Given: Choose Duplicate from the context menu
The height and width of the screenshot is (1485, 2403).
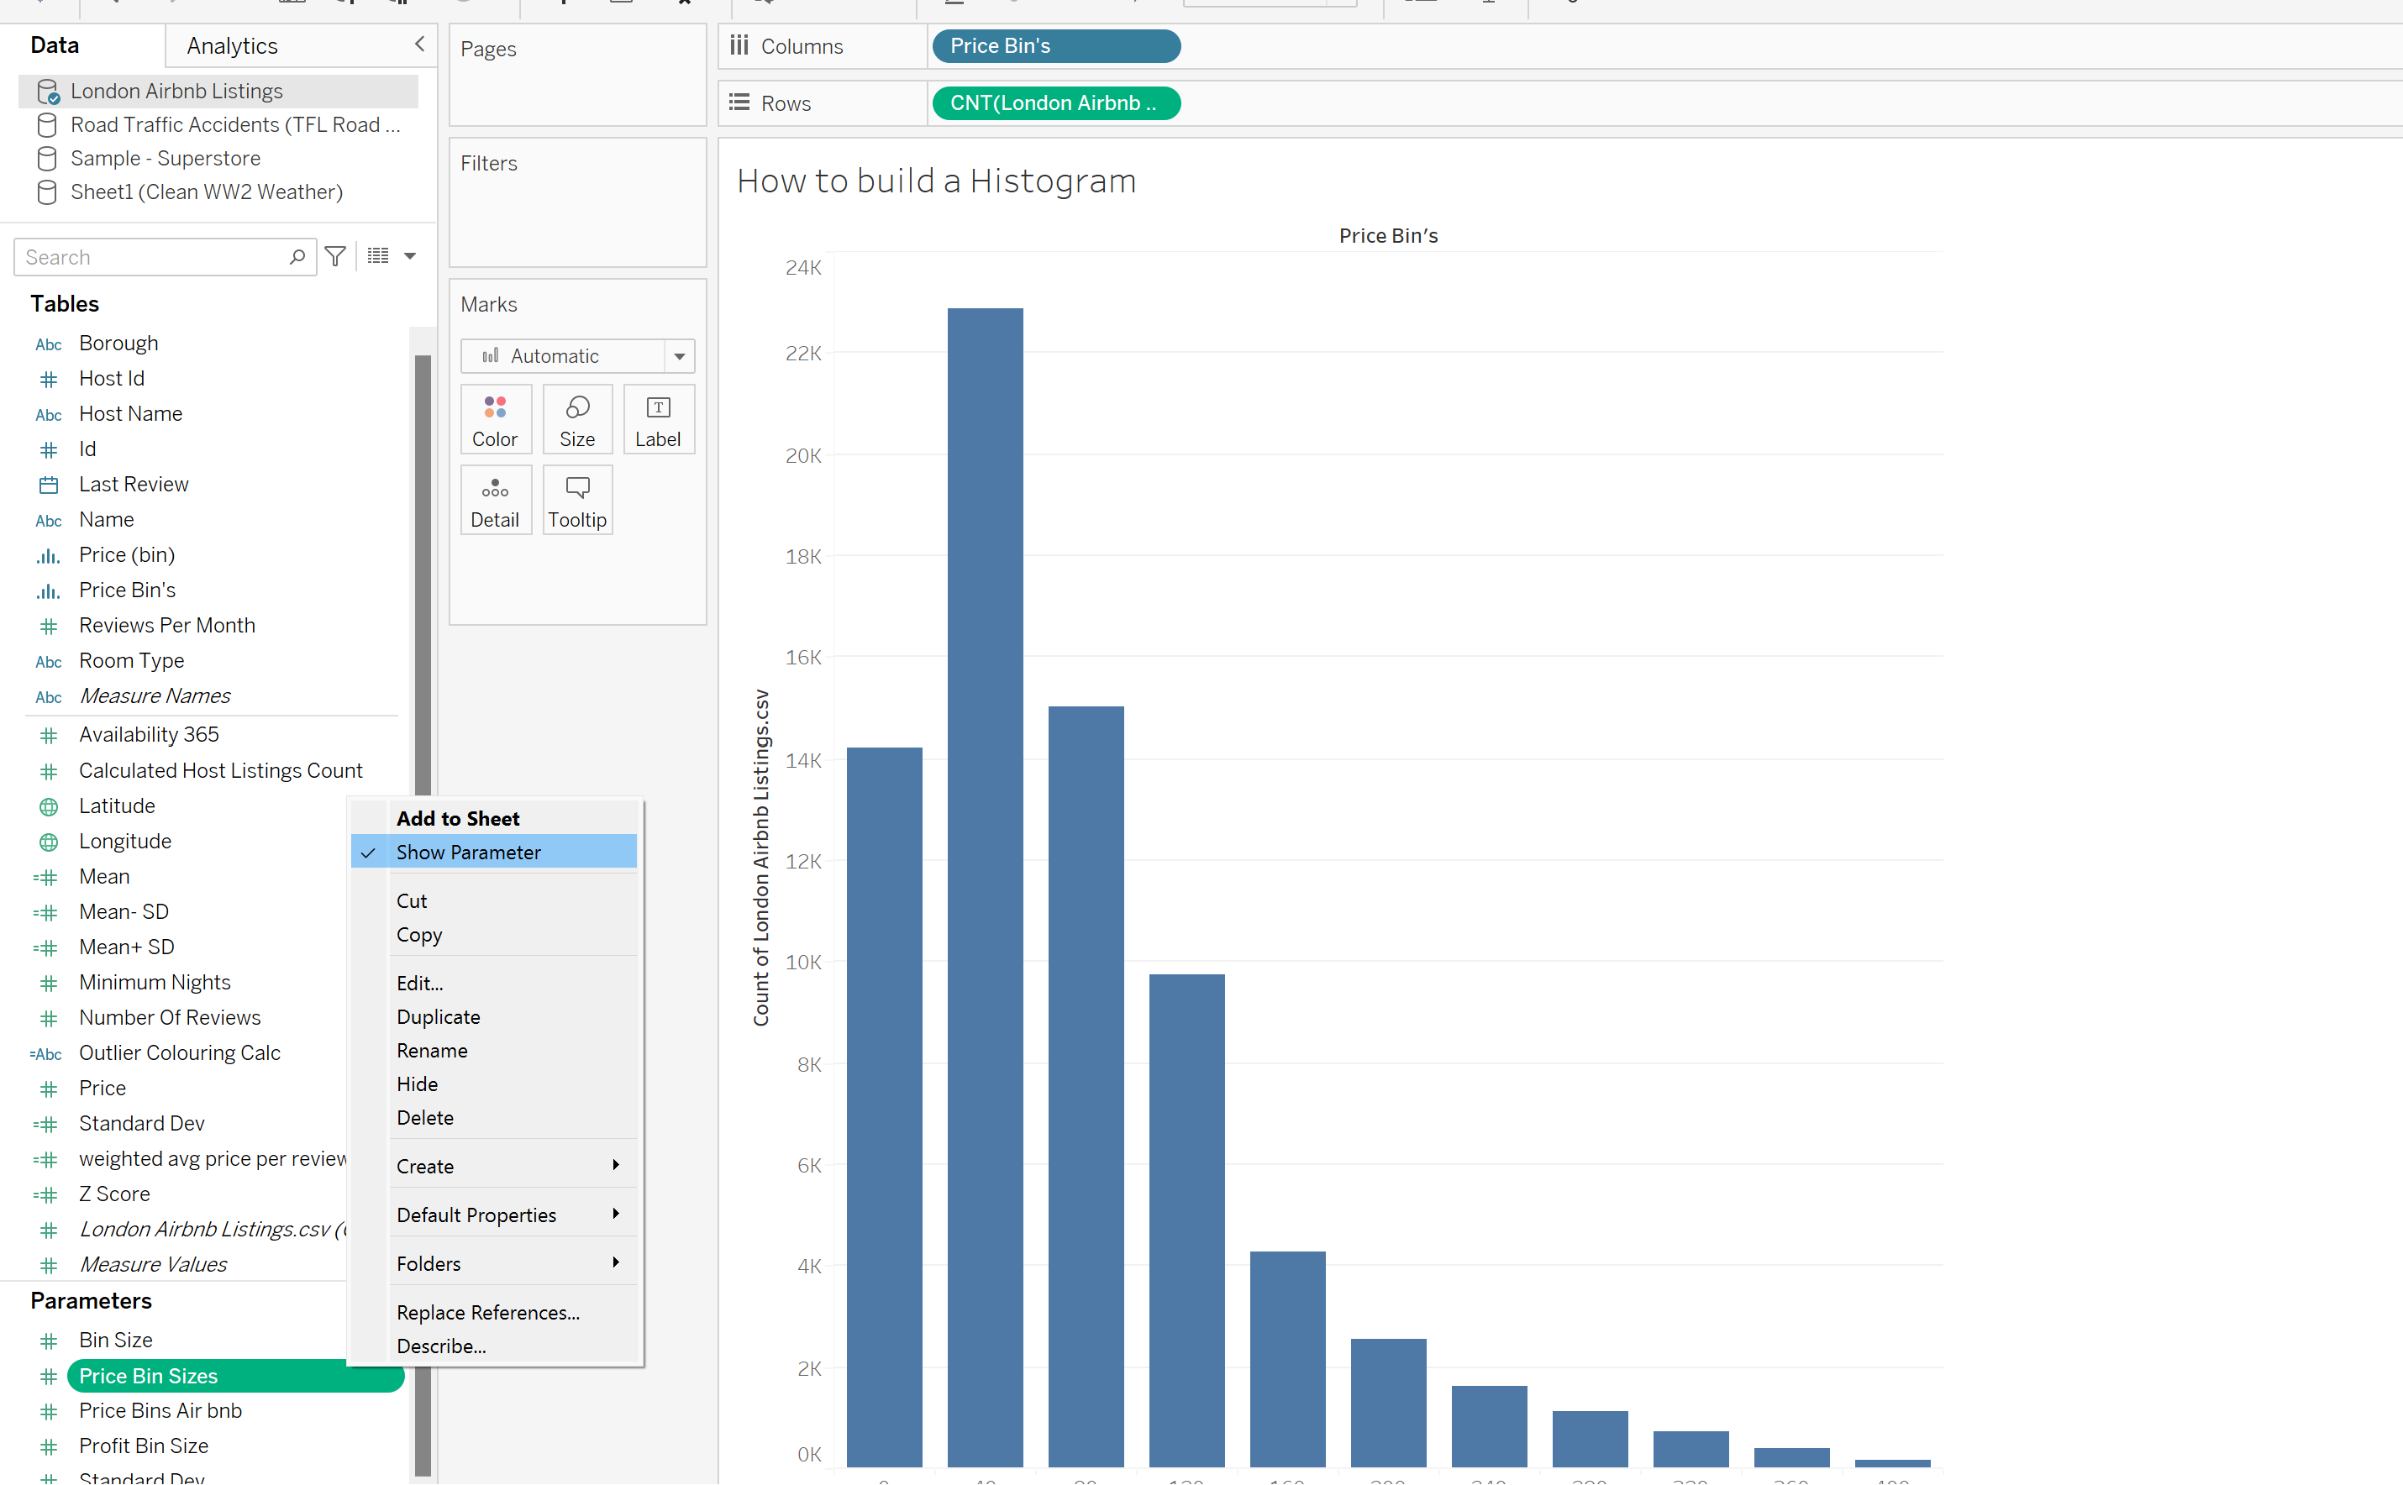Looking at the screenshot, I should [x=438, y=1016].
